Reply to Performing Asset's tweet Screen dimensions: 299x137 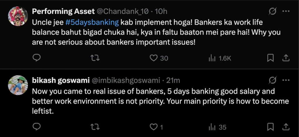point(36,58)
